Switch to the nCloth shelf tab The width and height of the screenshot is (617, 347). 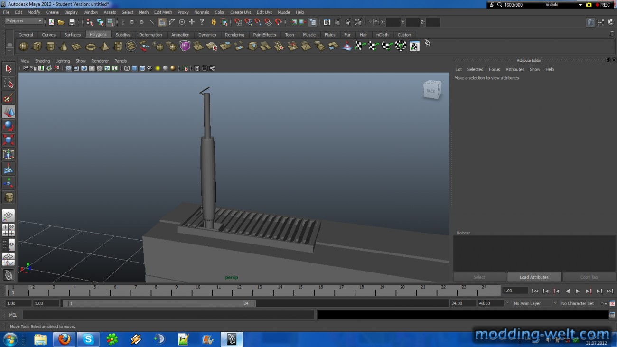(x=382, y=35)
